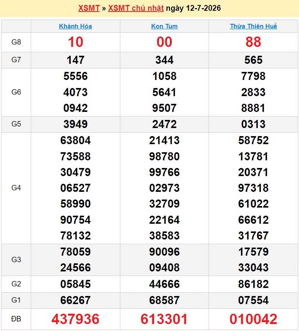Click G3 value 33043
Image resolution: width=299 pixels, height=331 pixels.
(253, 268)
